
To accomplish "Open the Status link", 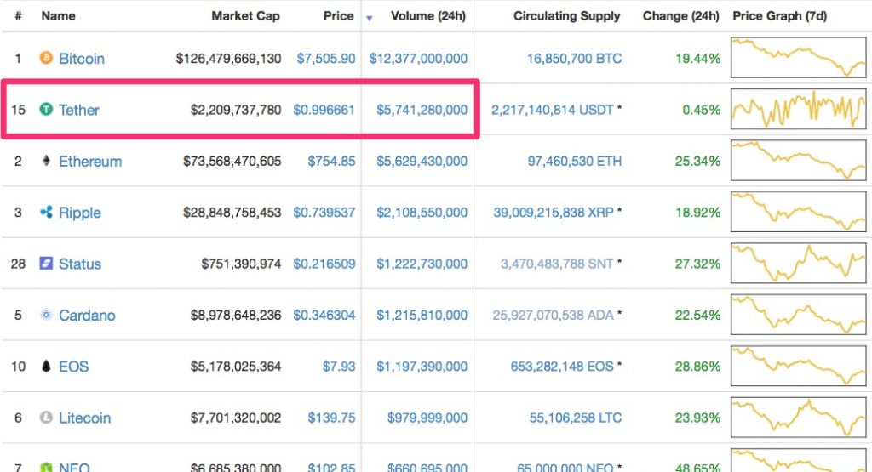I will (80, 264).
